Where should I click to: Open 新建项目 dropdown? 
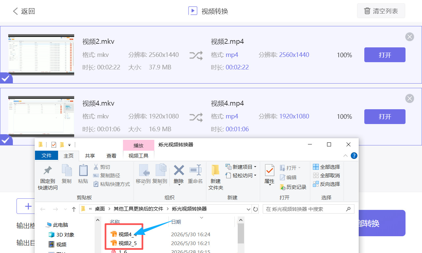241,167
